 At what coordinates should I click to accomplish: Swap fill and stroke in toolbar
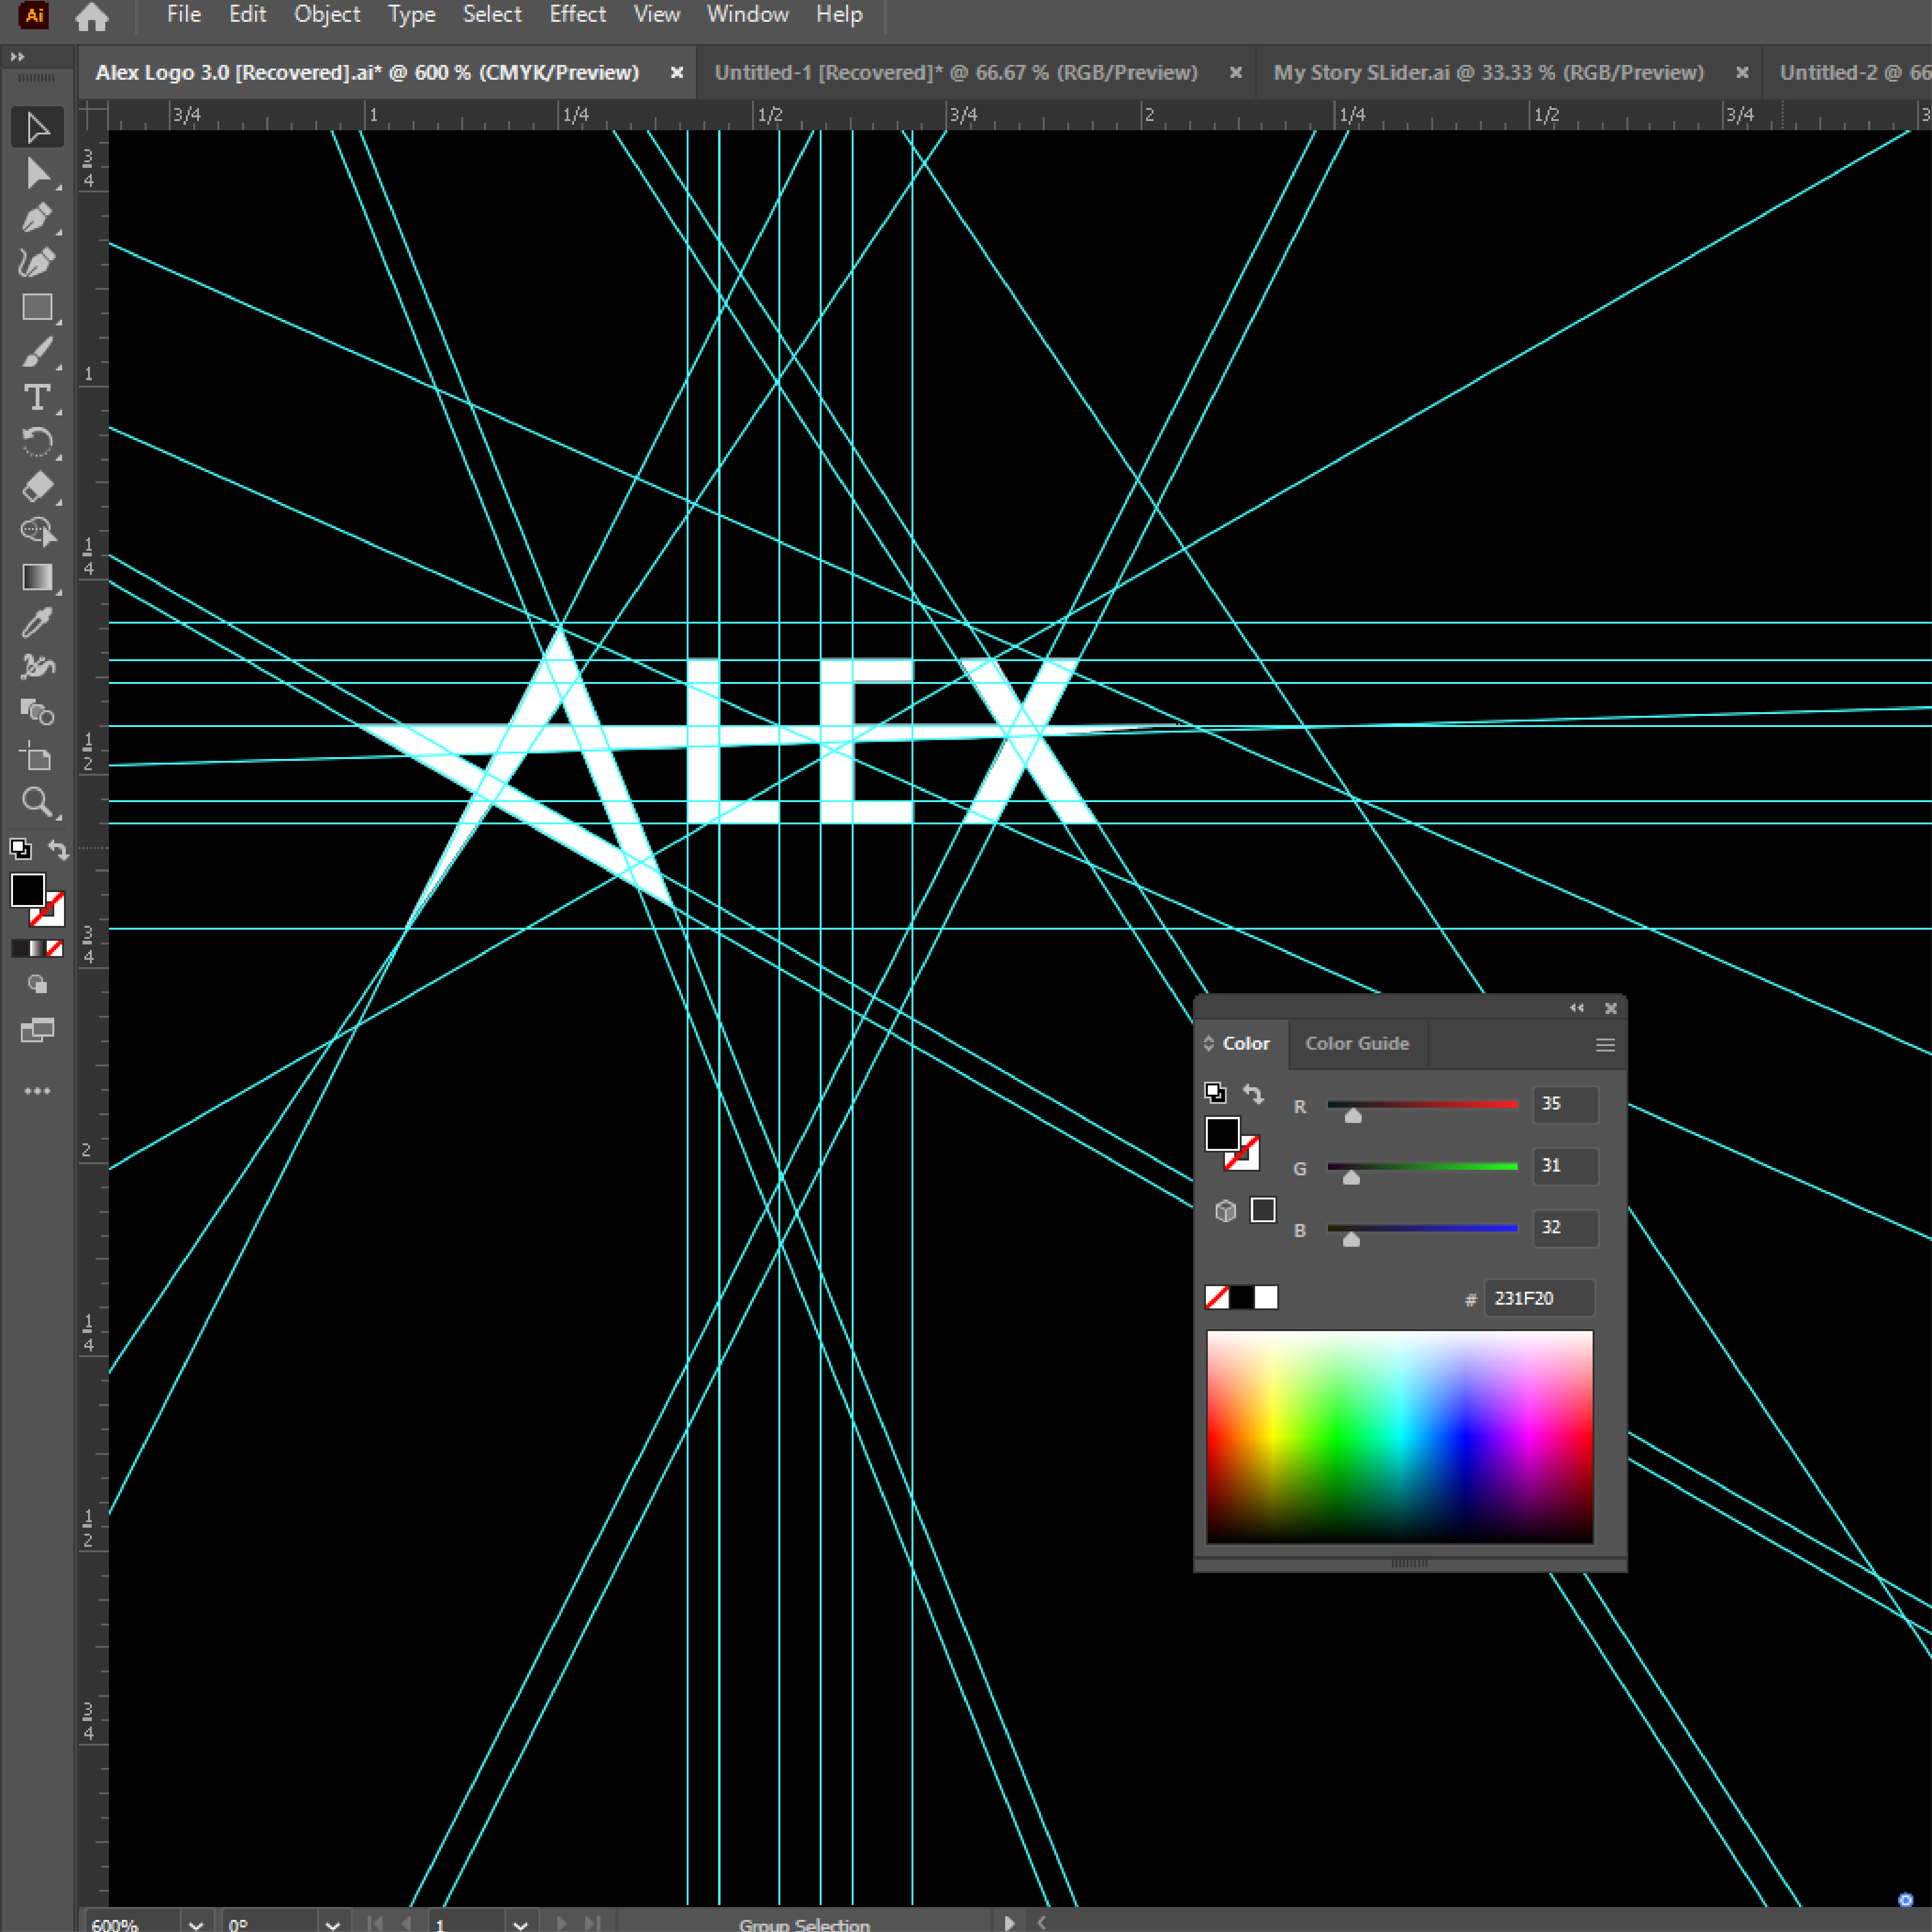[x=59, y=850]
